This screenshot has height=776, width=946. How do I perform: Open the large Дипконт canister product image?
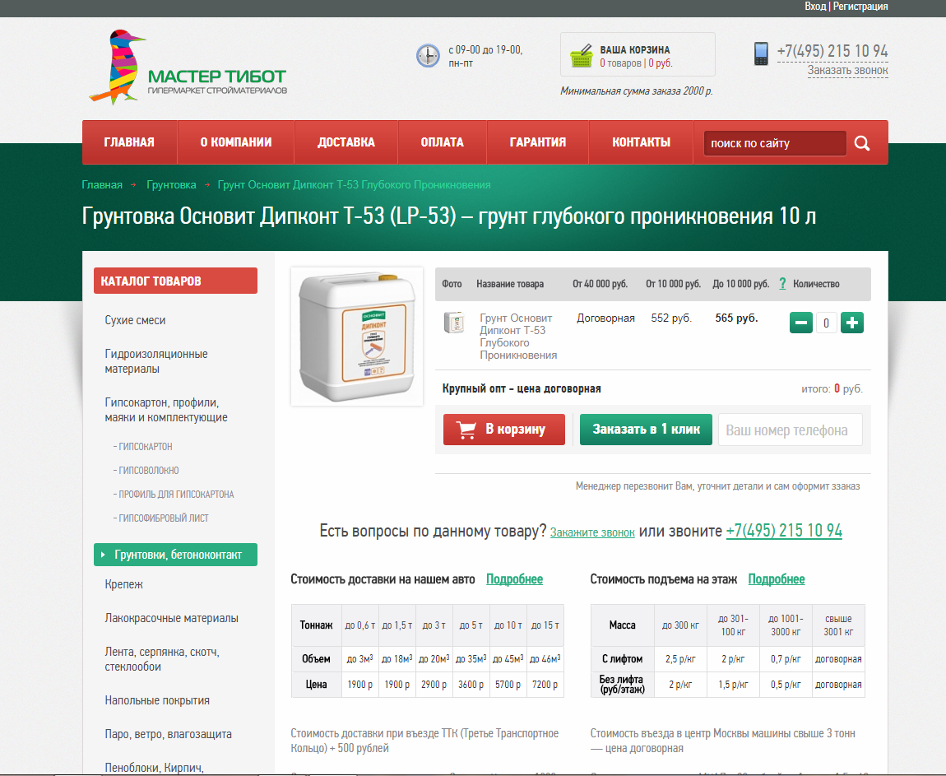[357, 337]
